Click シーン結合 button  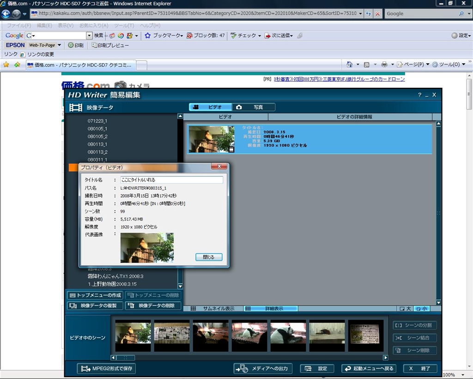[415, 338]
